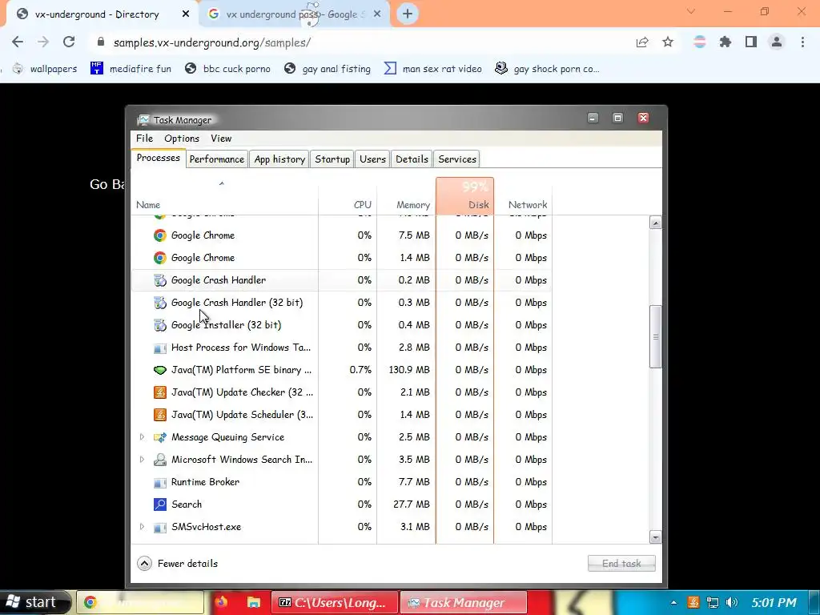The width and height of the screenshot is (820, 615).
Task: Open the mediafire fun bookmark
Action: pos(131,69)
